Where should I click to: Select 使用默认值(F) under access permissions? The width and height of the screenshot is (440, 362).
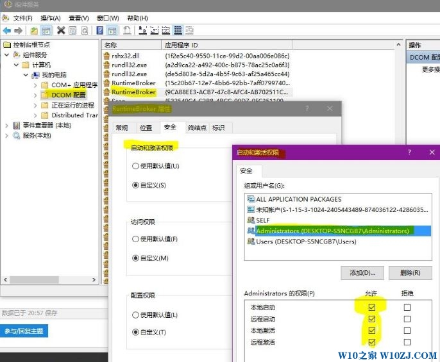[135, 239]
